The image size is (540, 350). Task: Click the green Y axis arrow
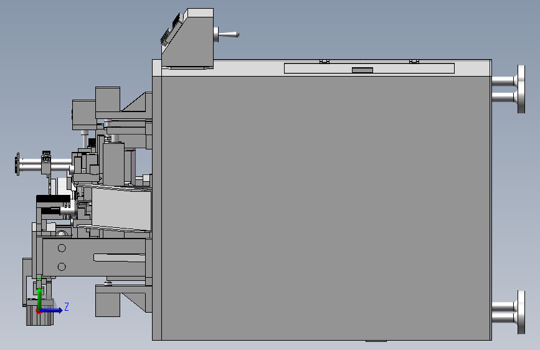[x=40, y=298]
